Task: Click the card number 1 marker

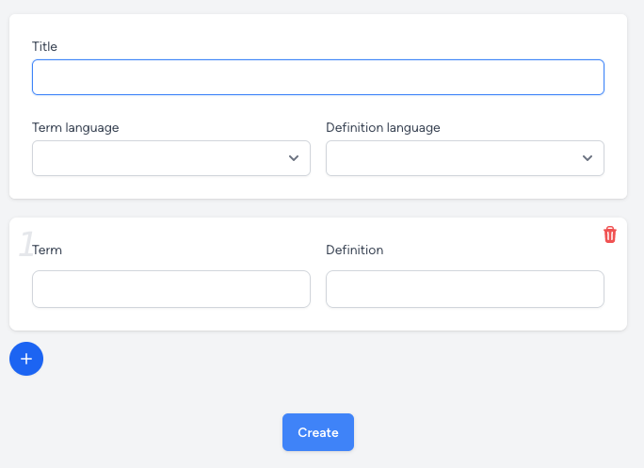Action: coord(24,244)
